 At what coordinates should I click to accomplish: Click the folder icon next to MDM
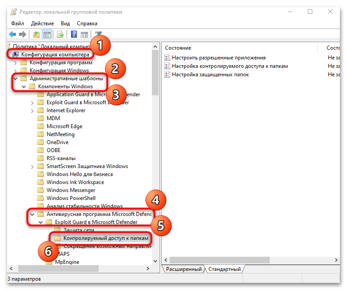pos(40,118)
